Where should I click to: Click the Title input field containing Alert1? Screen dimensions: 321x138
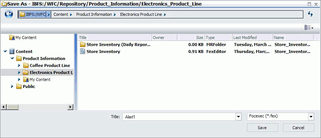[x=179, y=117]
